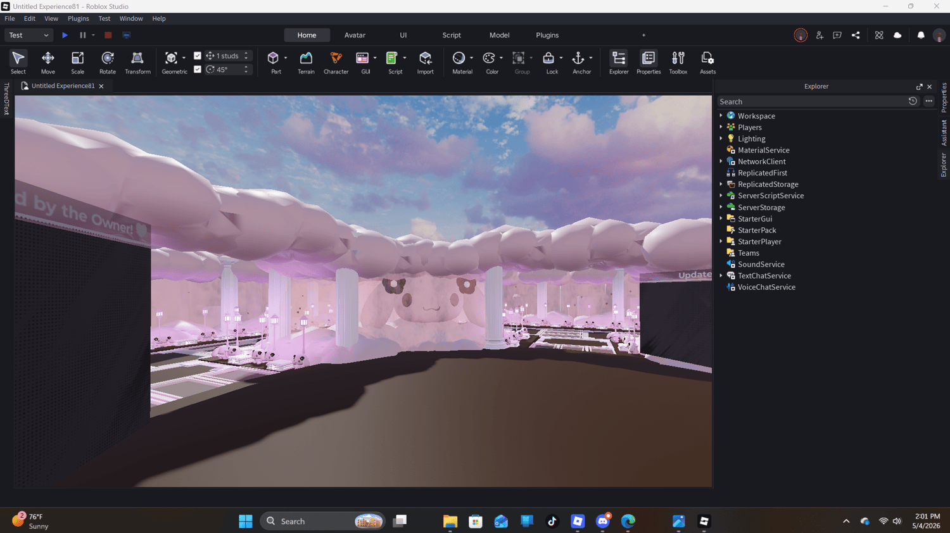Pop out the Explorer panel

tap(919, 87)
